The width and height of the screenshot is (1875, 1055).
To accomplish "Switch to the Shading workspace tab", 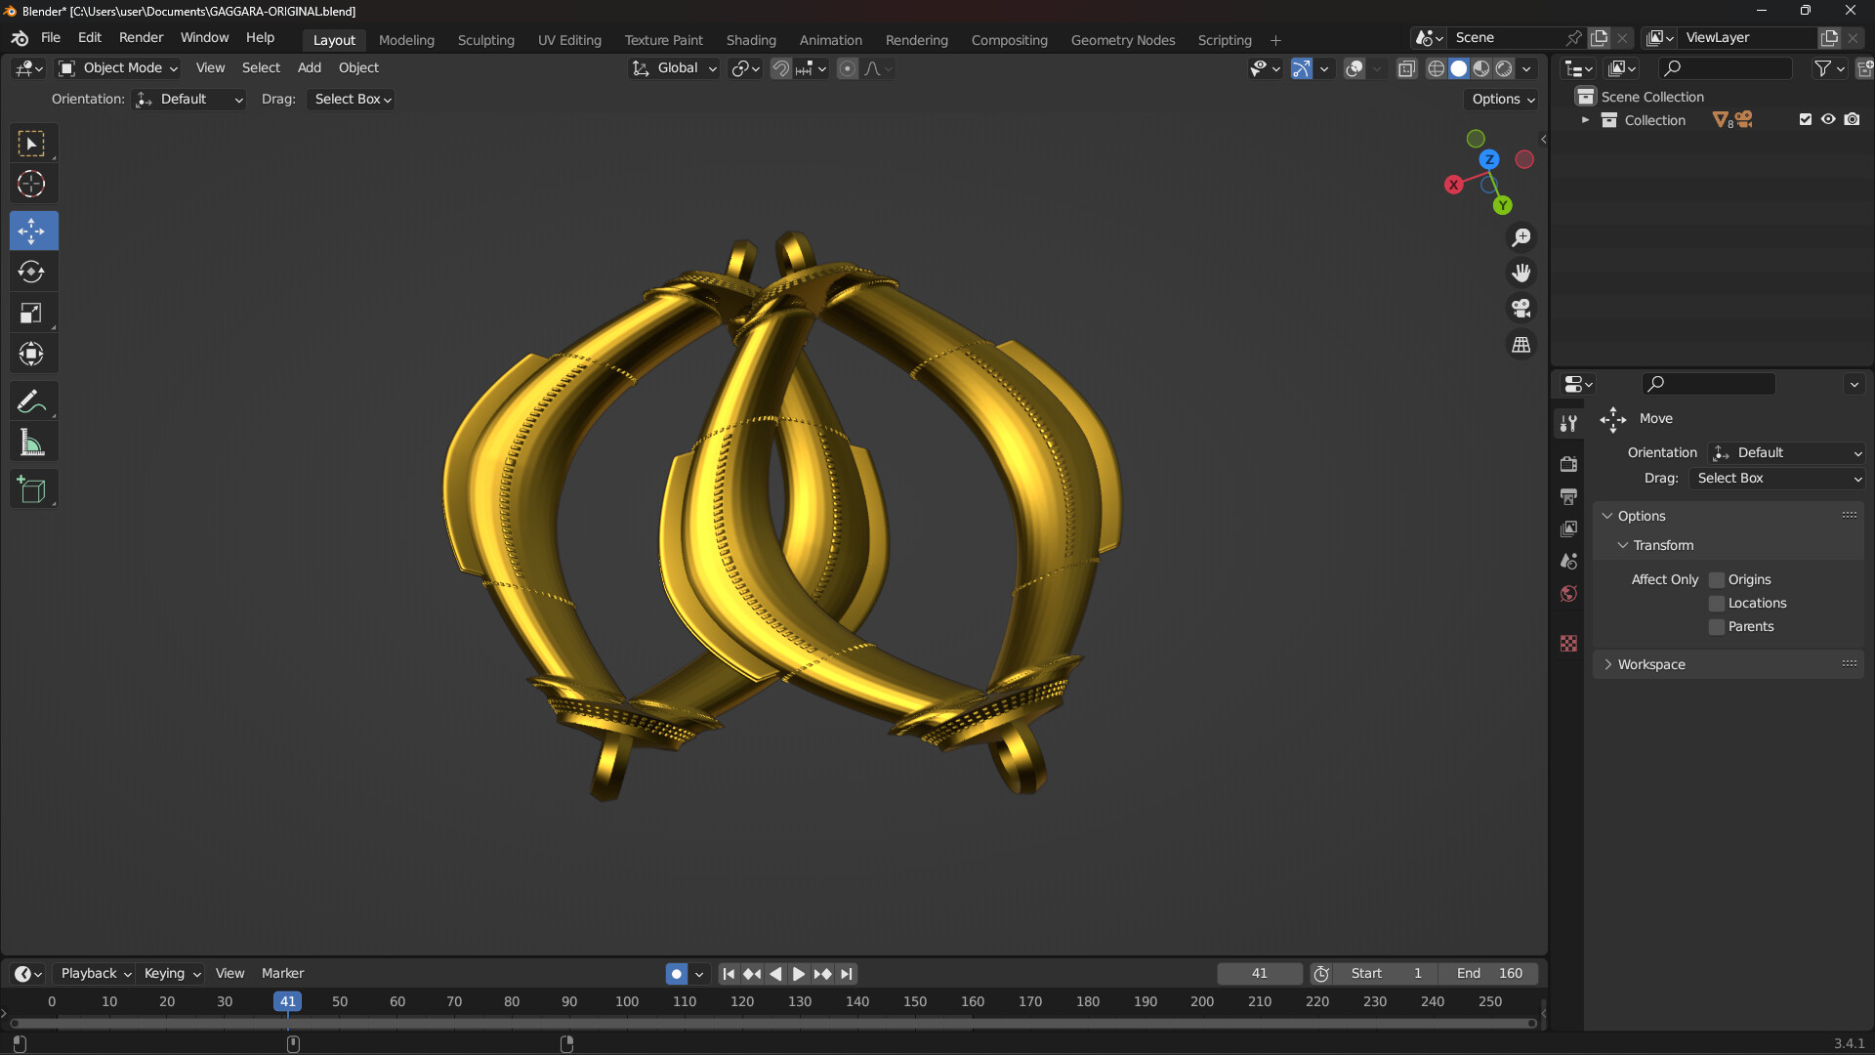I will (750, 40).
